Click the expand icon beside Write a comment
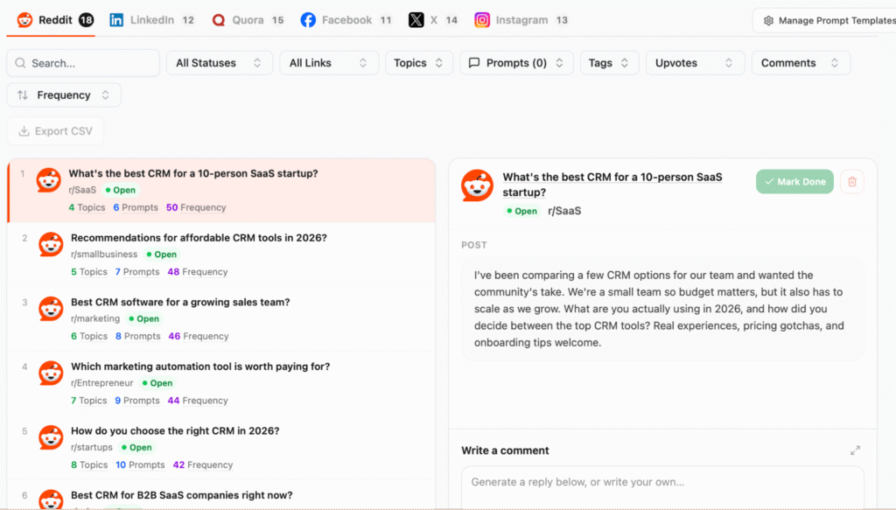The image size is (896, 510). point(856,451)
